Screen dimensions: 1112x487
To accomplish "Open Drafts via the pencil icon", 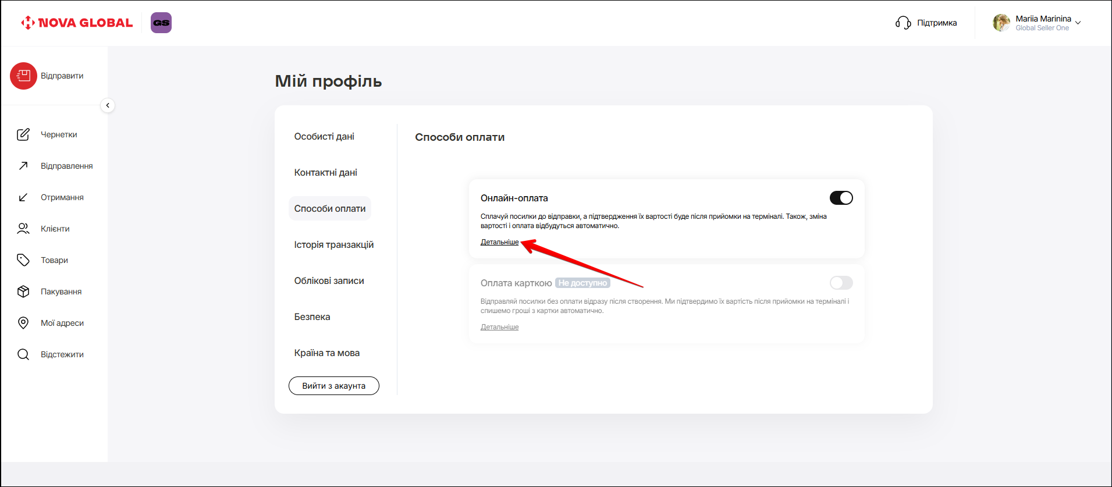I will tap(23, 134).
